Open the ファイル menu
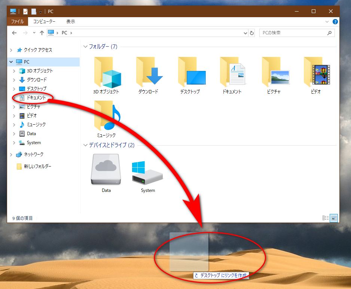351x289 pixels. click(x=18, y=22)
